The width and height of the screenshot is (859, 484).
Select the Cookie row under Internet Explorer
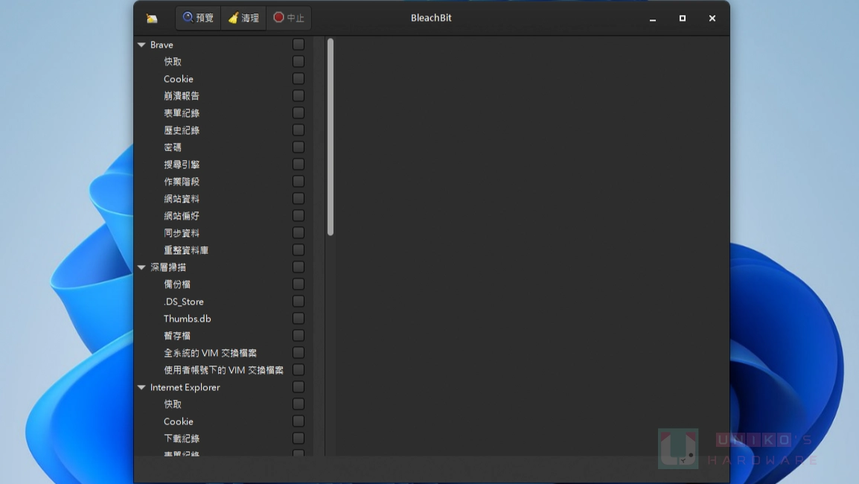coord(179,421)
